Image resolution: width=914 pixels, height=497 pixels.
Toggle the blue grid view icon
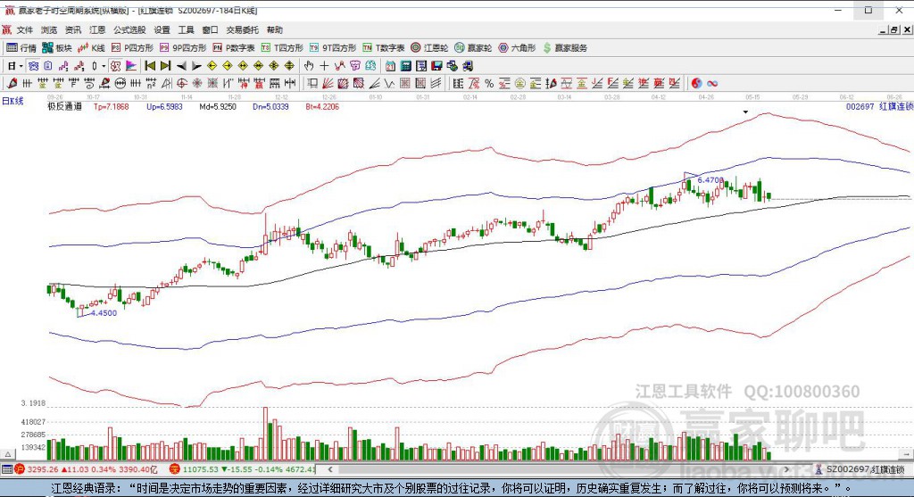coord(33,66)
